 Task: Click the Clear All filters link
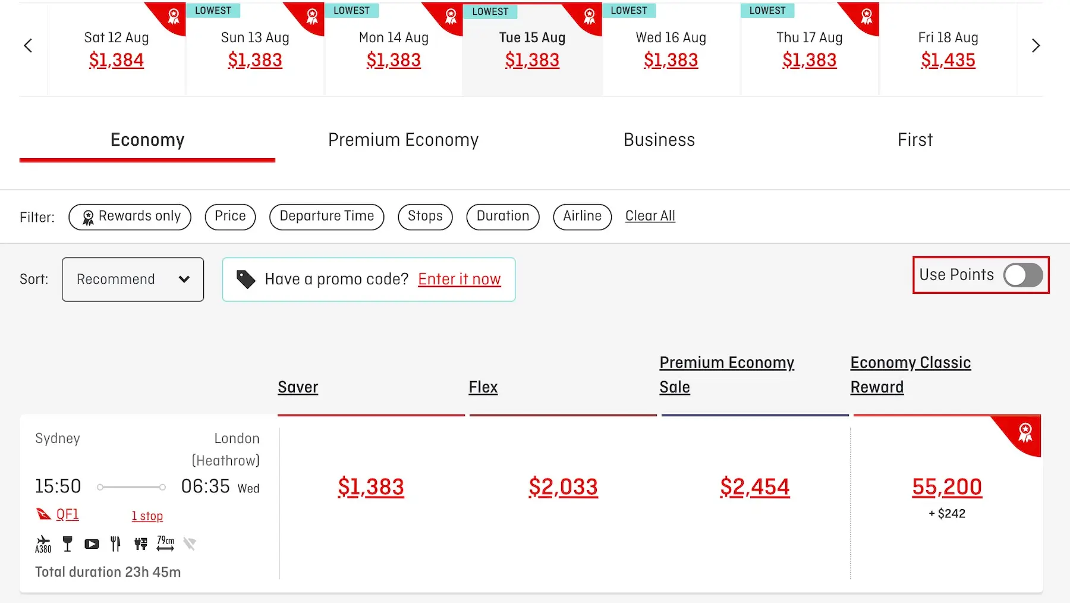click(650, 216)
